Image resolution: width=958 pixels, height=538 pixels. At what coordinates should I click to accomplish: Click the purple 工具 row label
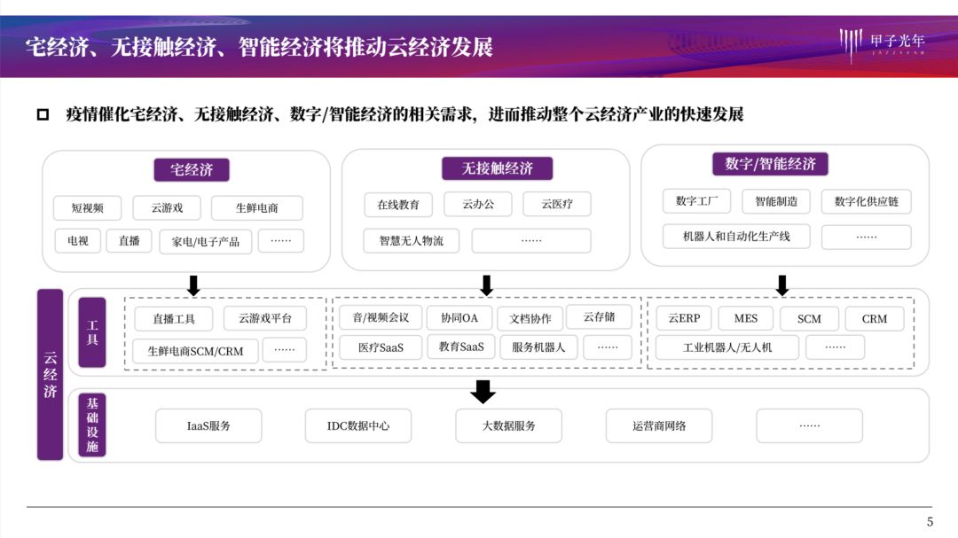(x=92, y=332)
